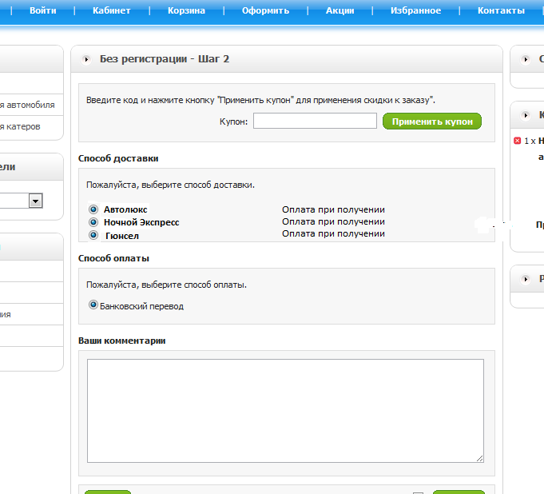Click arrow icon in bottom right sidebar panel
The width and height of the screenshot is (544, 494).
pos(526,279)
